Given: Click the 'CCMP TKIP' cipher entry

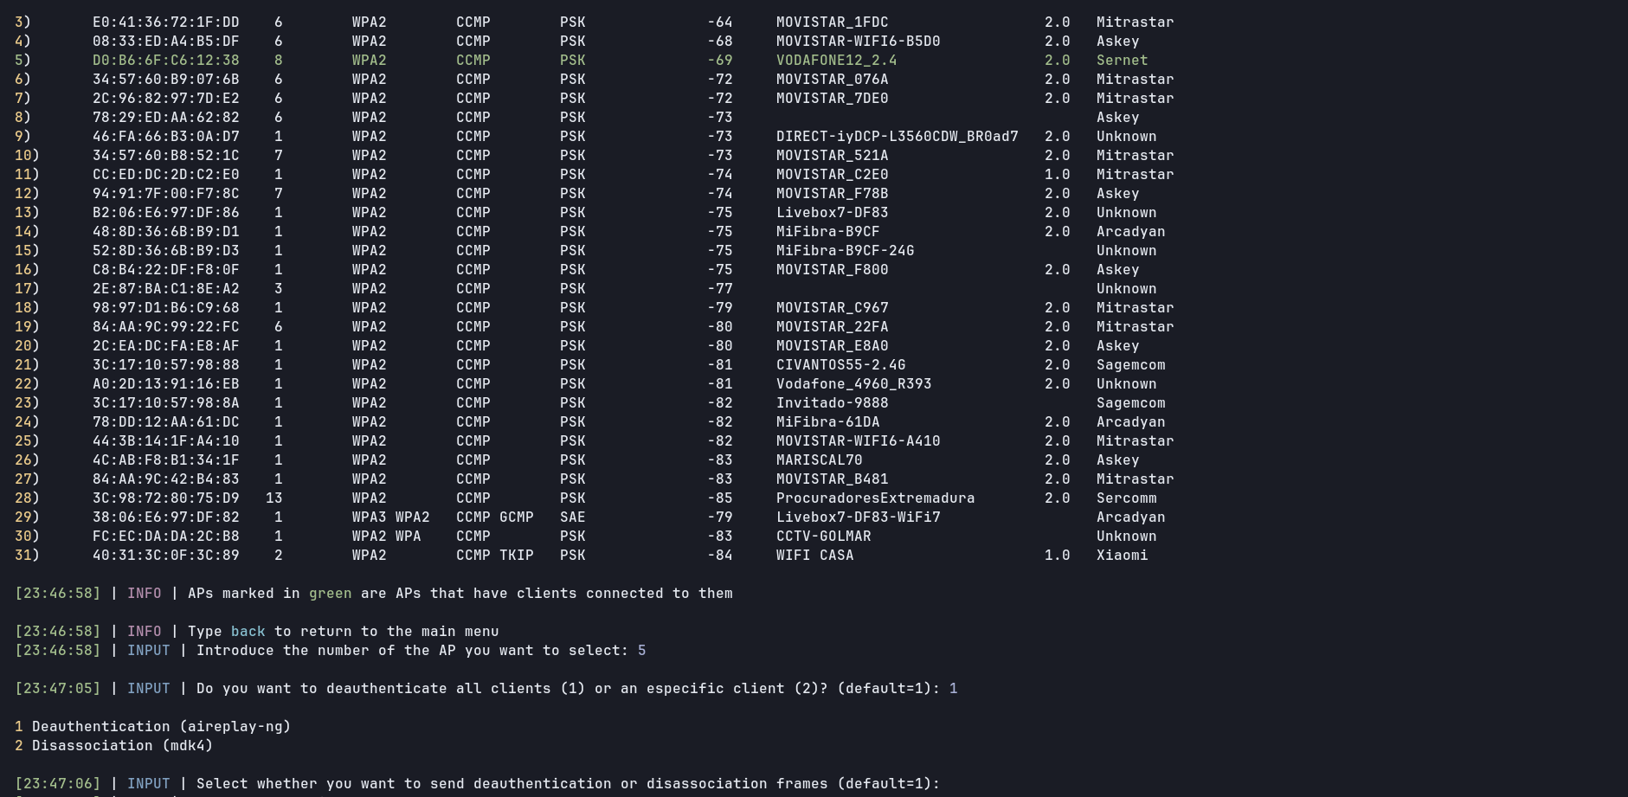Looking at the screenshot, I should [494, 556].
